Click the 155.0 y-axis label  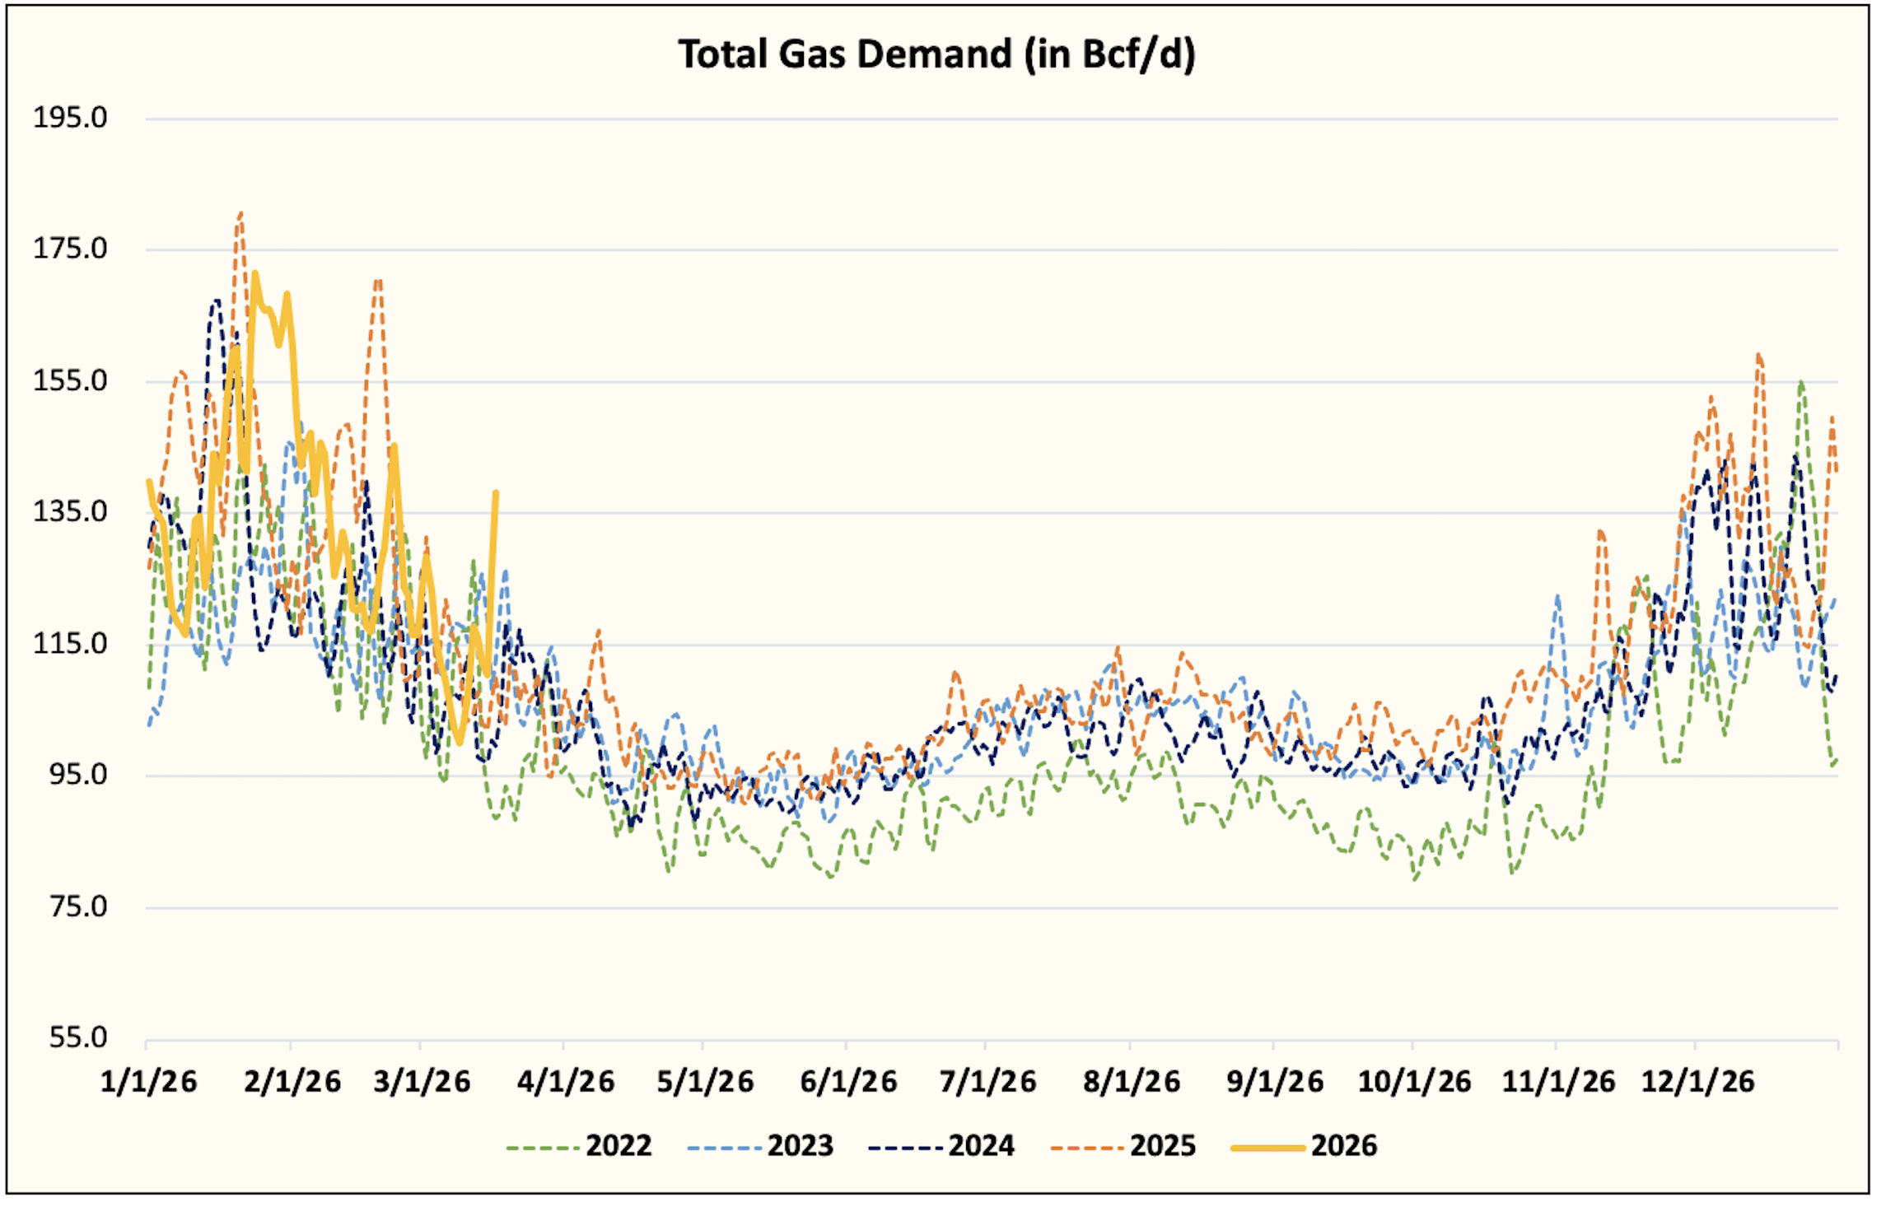[70, 381]
